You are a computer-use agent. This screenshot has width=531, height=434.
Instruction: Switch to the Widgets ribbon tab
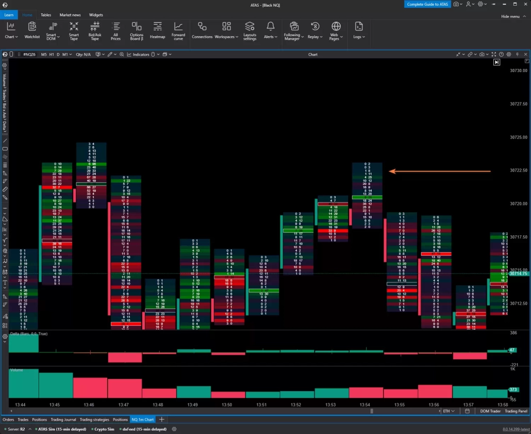coord(96,15)
